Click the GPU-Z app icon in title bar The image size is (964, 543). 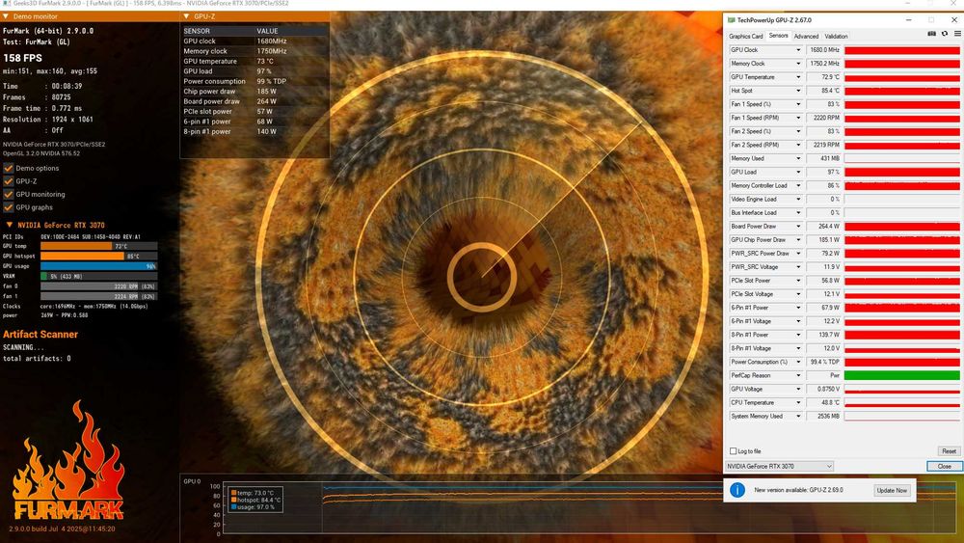click(x=731, y=19)
